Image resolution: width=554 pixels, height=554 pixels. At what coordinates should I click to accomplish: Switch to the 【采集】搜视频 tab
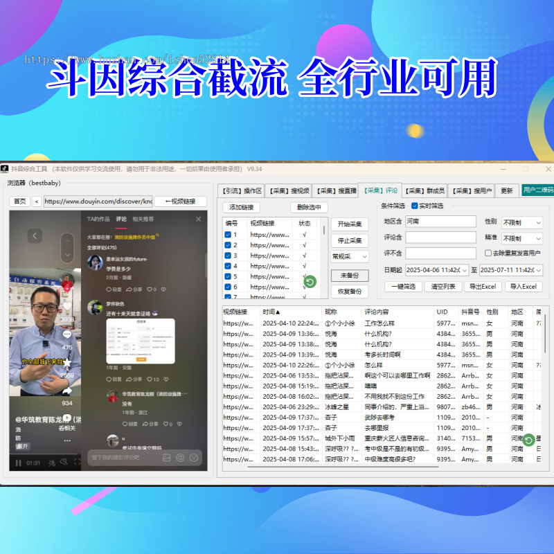point(289,191)
